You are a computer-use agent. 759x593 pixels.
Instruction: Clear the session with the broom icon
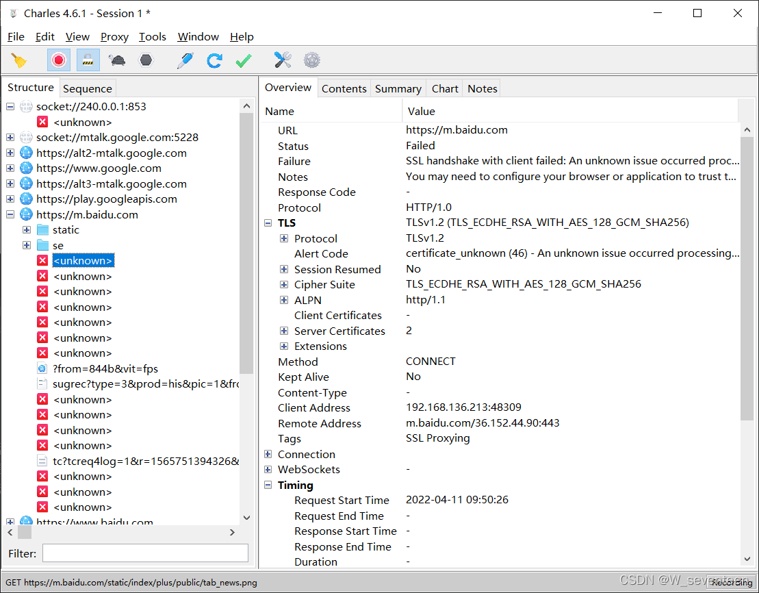pos(19,60)
